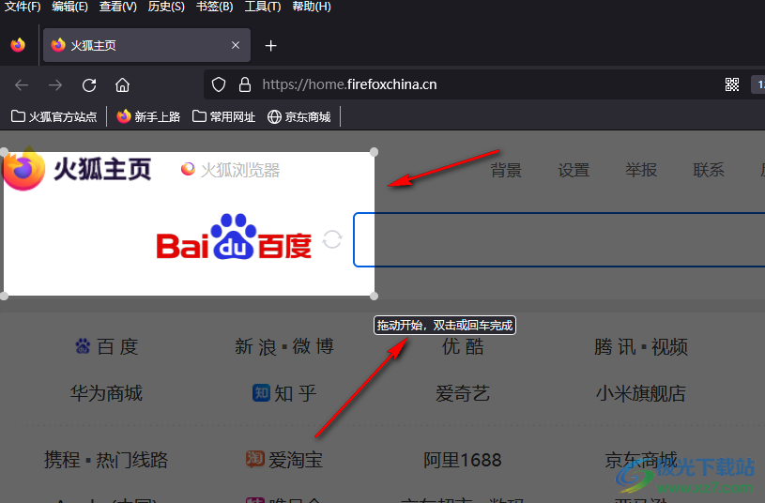This screenshot has height=503, width=765.
Task: Open the 查看(V) menu
Action: click(x=118, y=7)
